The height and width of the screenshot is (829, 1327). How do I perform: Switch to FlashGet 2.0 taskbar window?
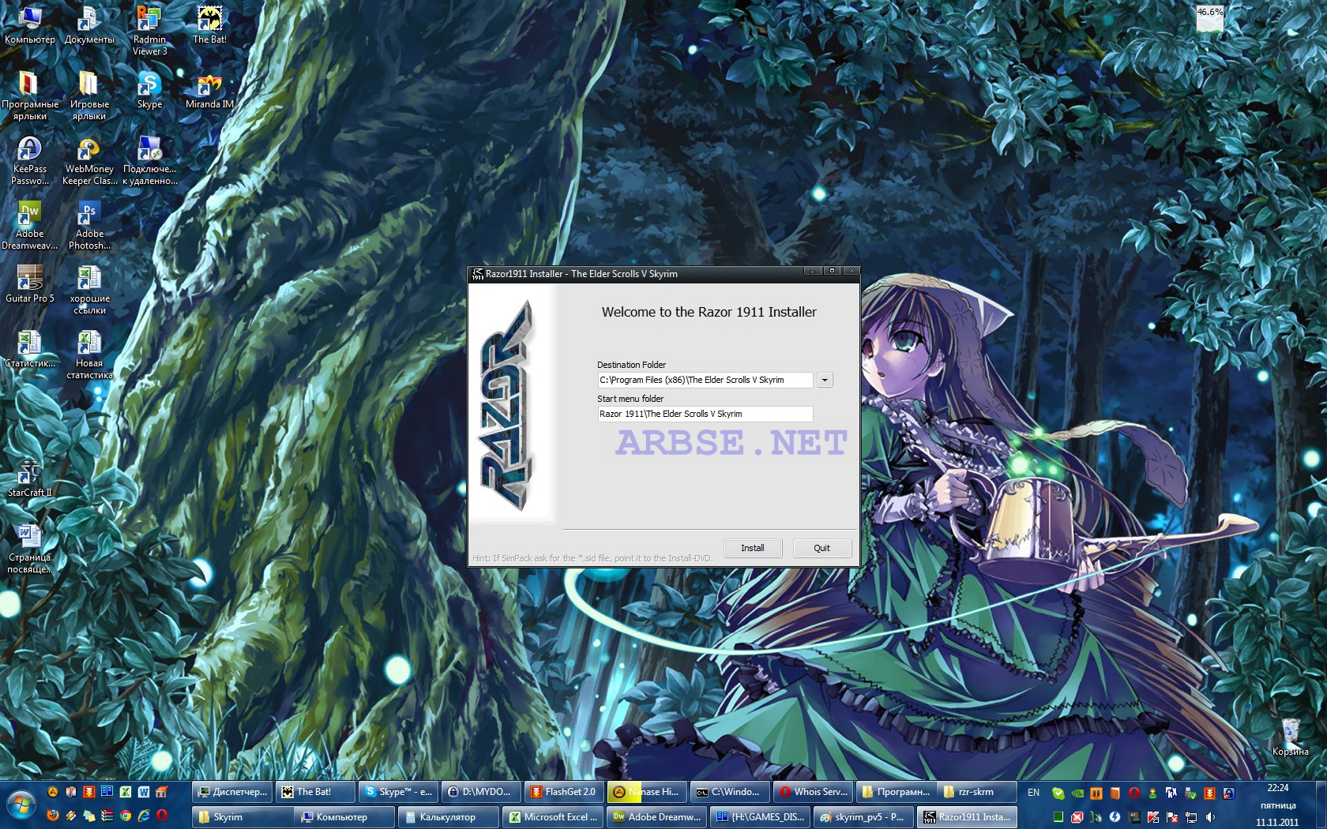[564, 792]
